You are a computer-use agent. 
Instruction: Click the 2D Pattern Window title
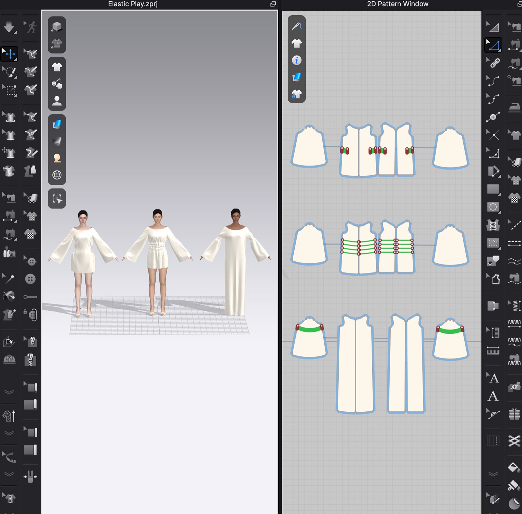pos(398,4)
